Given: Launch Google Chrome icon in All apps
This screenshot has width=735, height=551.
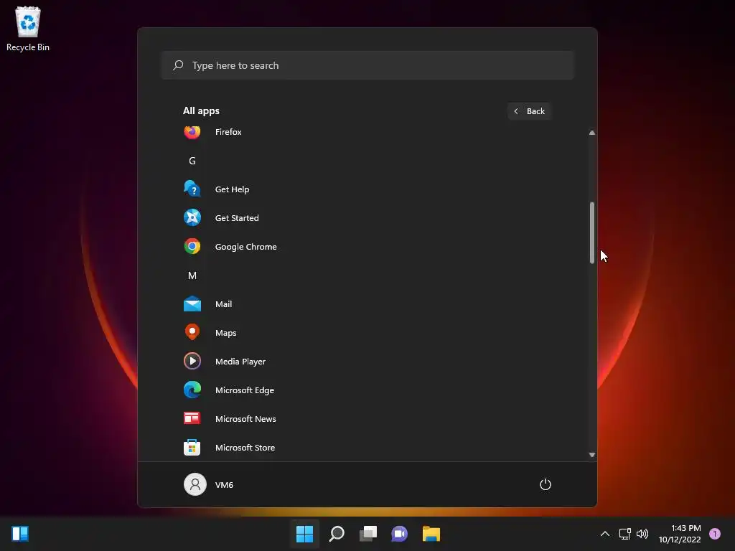Looking at the screenshot, I should (192, 247).
